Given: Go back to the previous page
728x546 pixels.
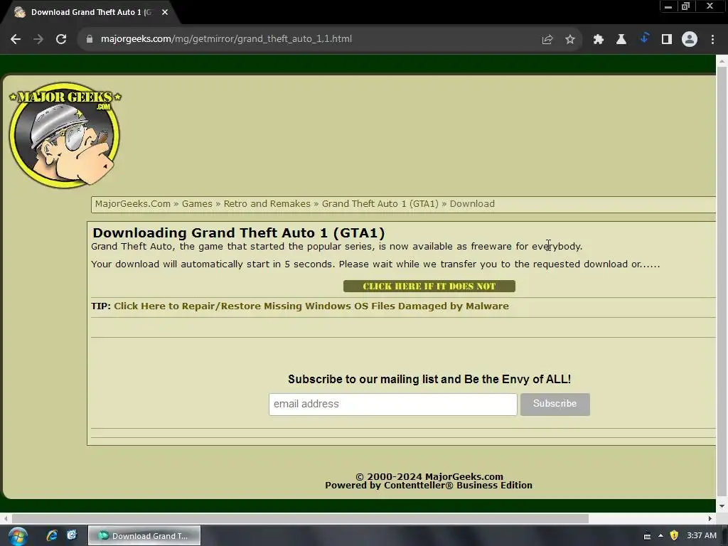Looking at the screenshot, I should click(x=16, y=39).
